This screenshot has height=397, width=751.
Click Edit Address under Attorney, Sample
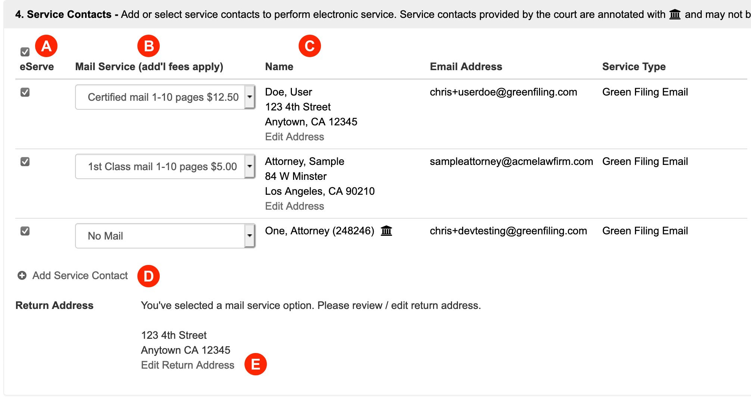295,206
